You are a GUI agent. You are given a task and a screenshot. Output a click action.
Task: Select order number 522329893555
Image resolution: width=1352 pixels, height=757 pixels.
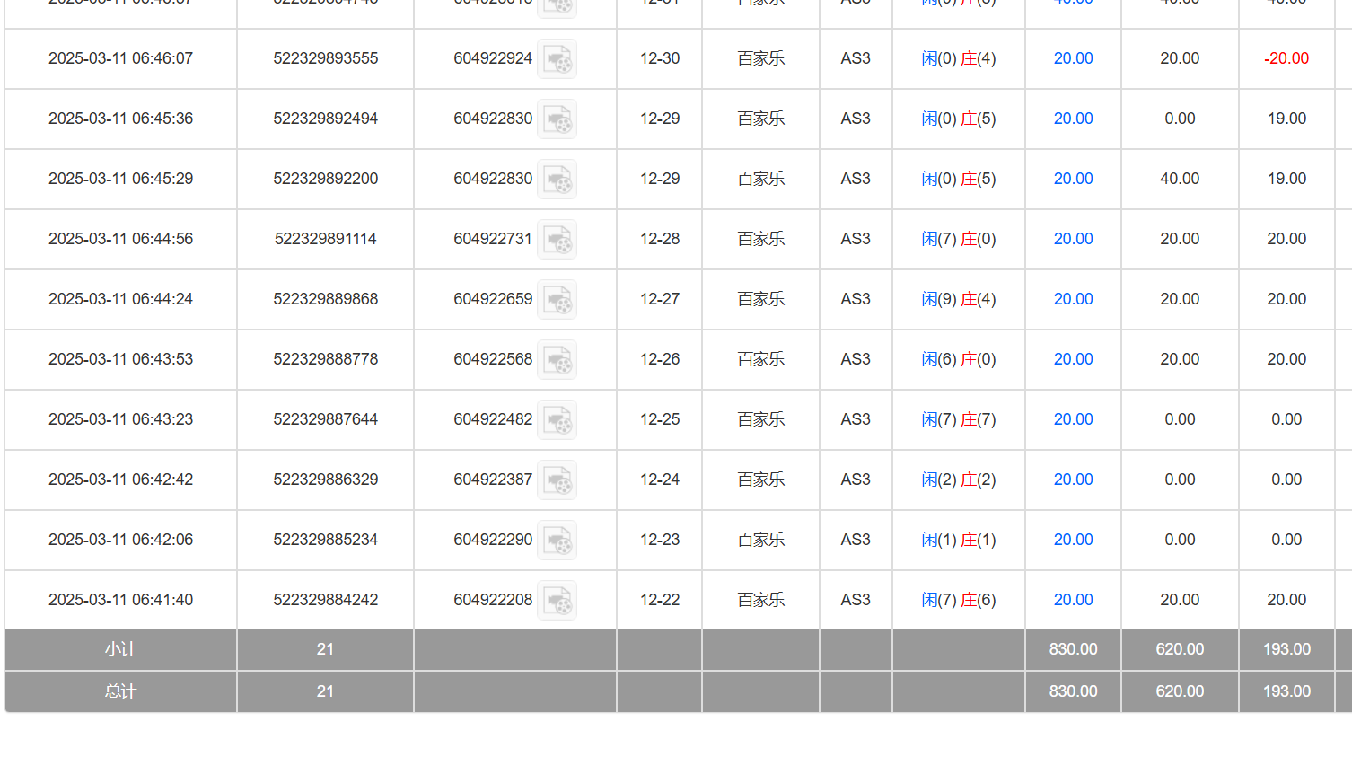325,58
